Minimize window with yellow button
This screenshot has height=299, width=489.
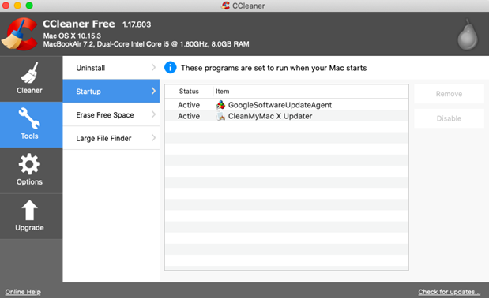[x=17, y=6]
